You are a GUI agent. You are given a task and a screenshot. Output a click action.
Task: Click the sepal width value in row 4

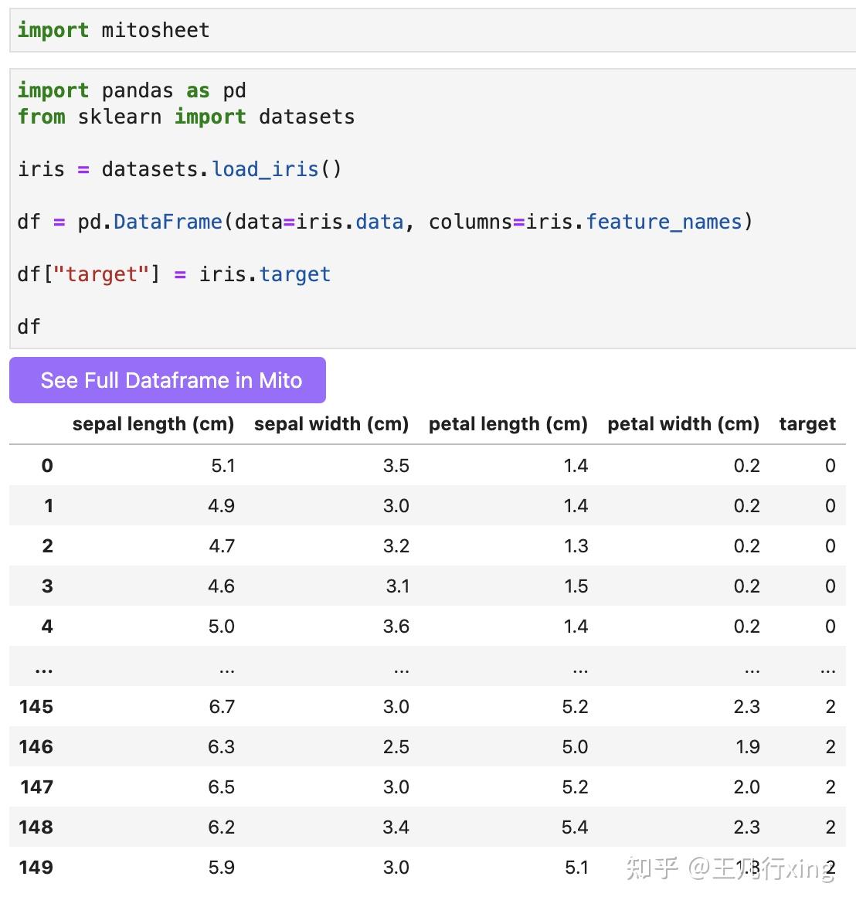point(396,627)
